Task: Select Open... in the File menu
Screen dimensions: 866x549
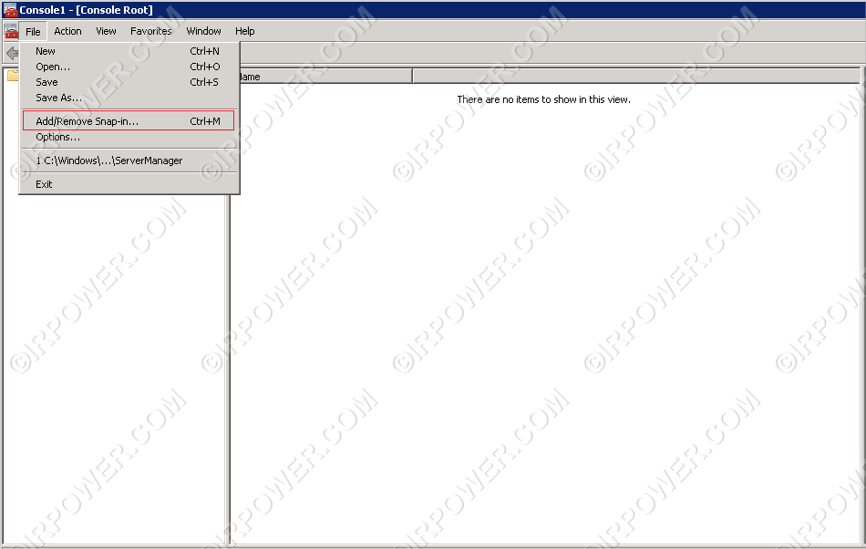Action: (x=53, y=67)
